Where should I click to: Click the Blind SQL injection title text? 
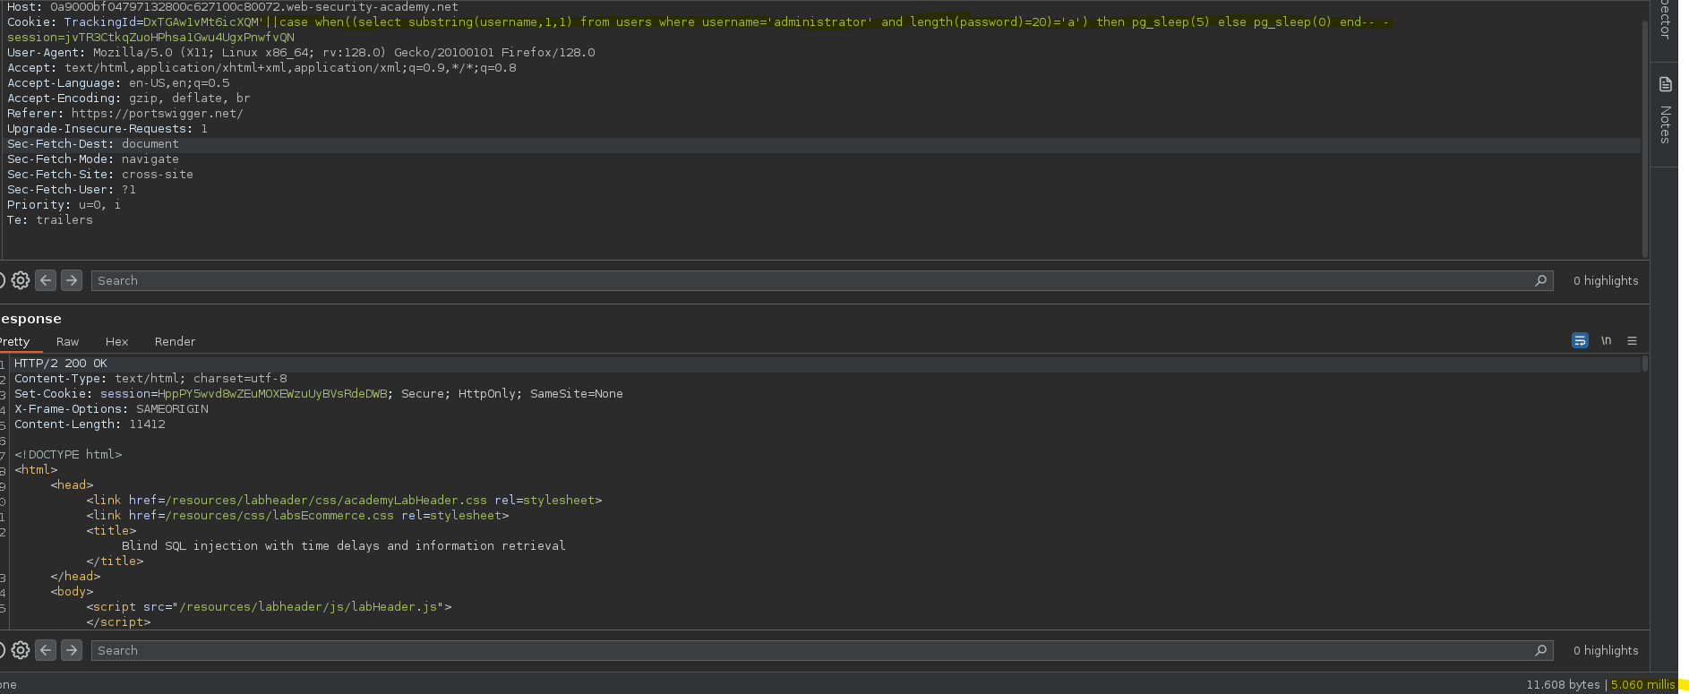coord(344,545)
